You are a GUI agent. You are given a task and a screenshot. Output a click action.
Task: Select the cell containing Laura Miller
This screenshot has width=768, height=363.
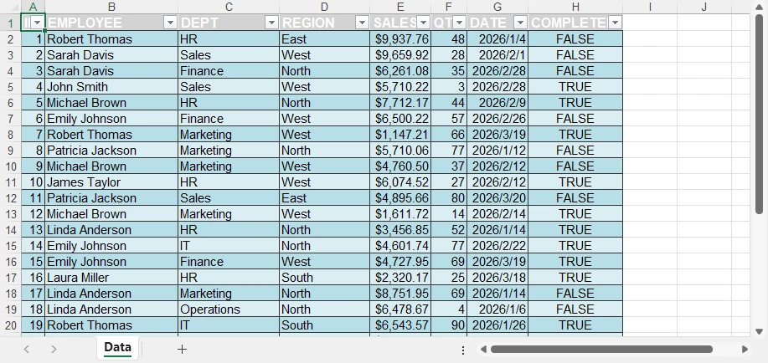111,278
